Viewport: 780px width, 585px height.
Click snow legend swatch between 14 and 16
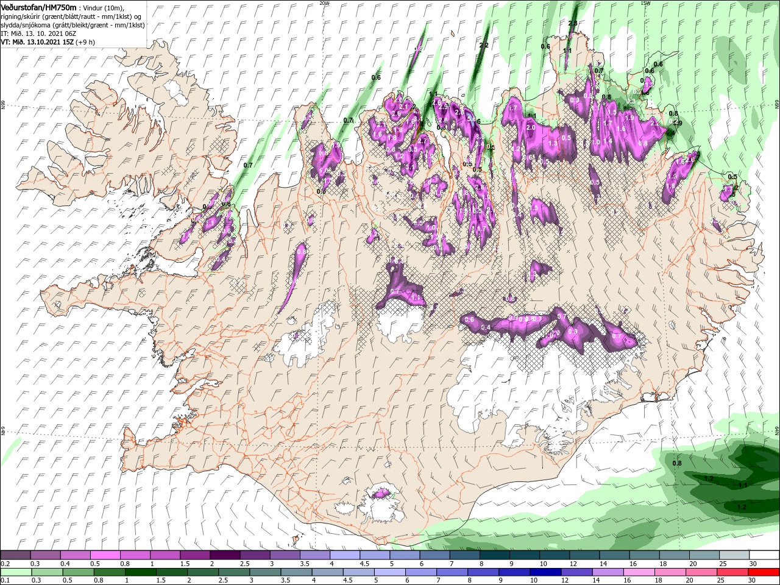pos(614,555)
